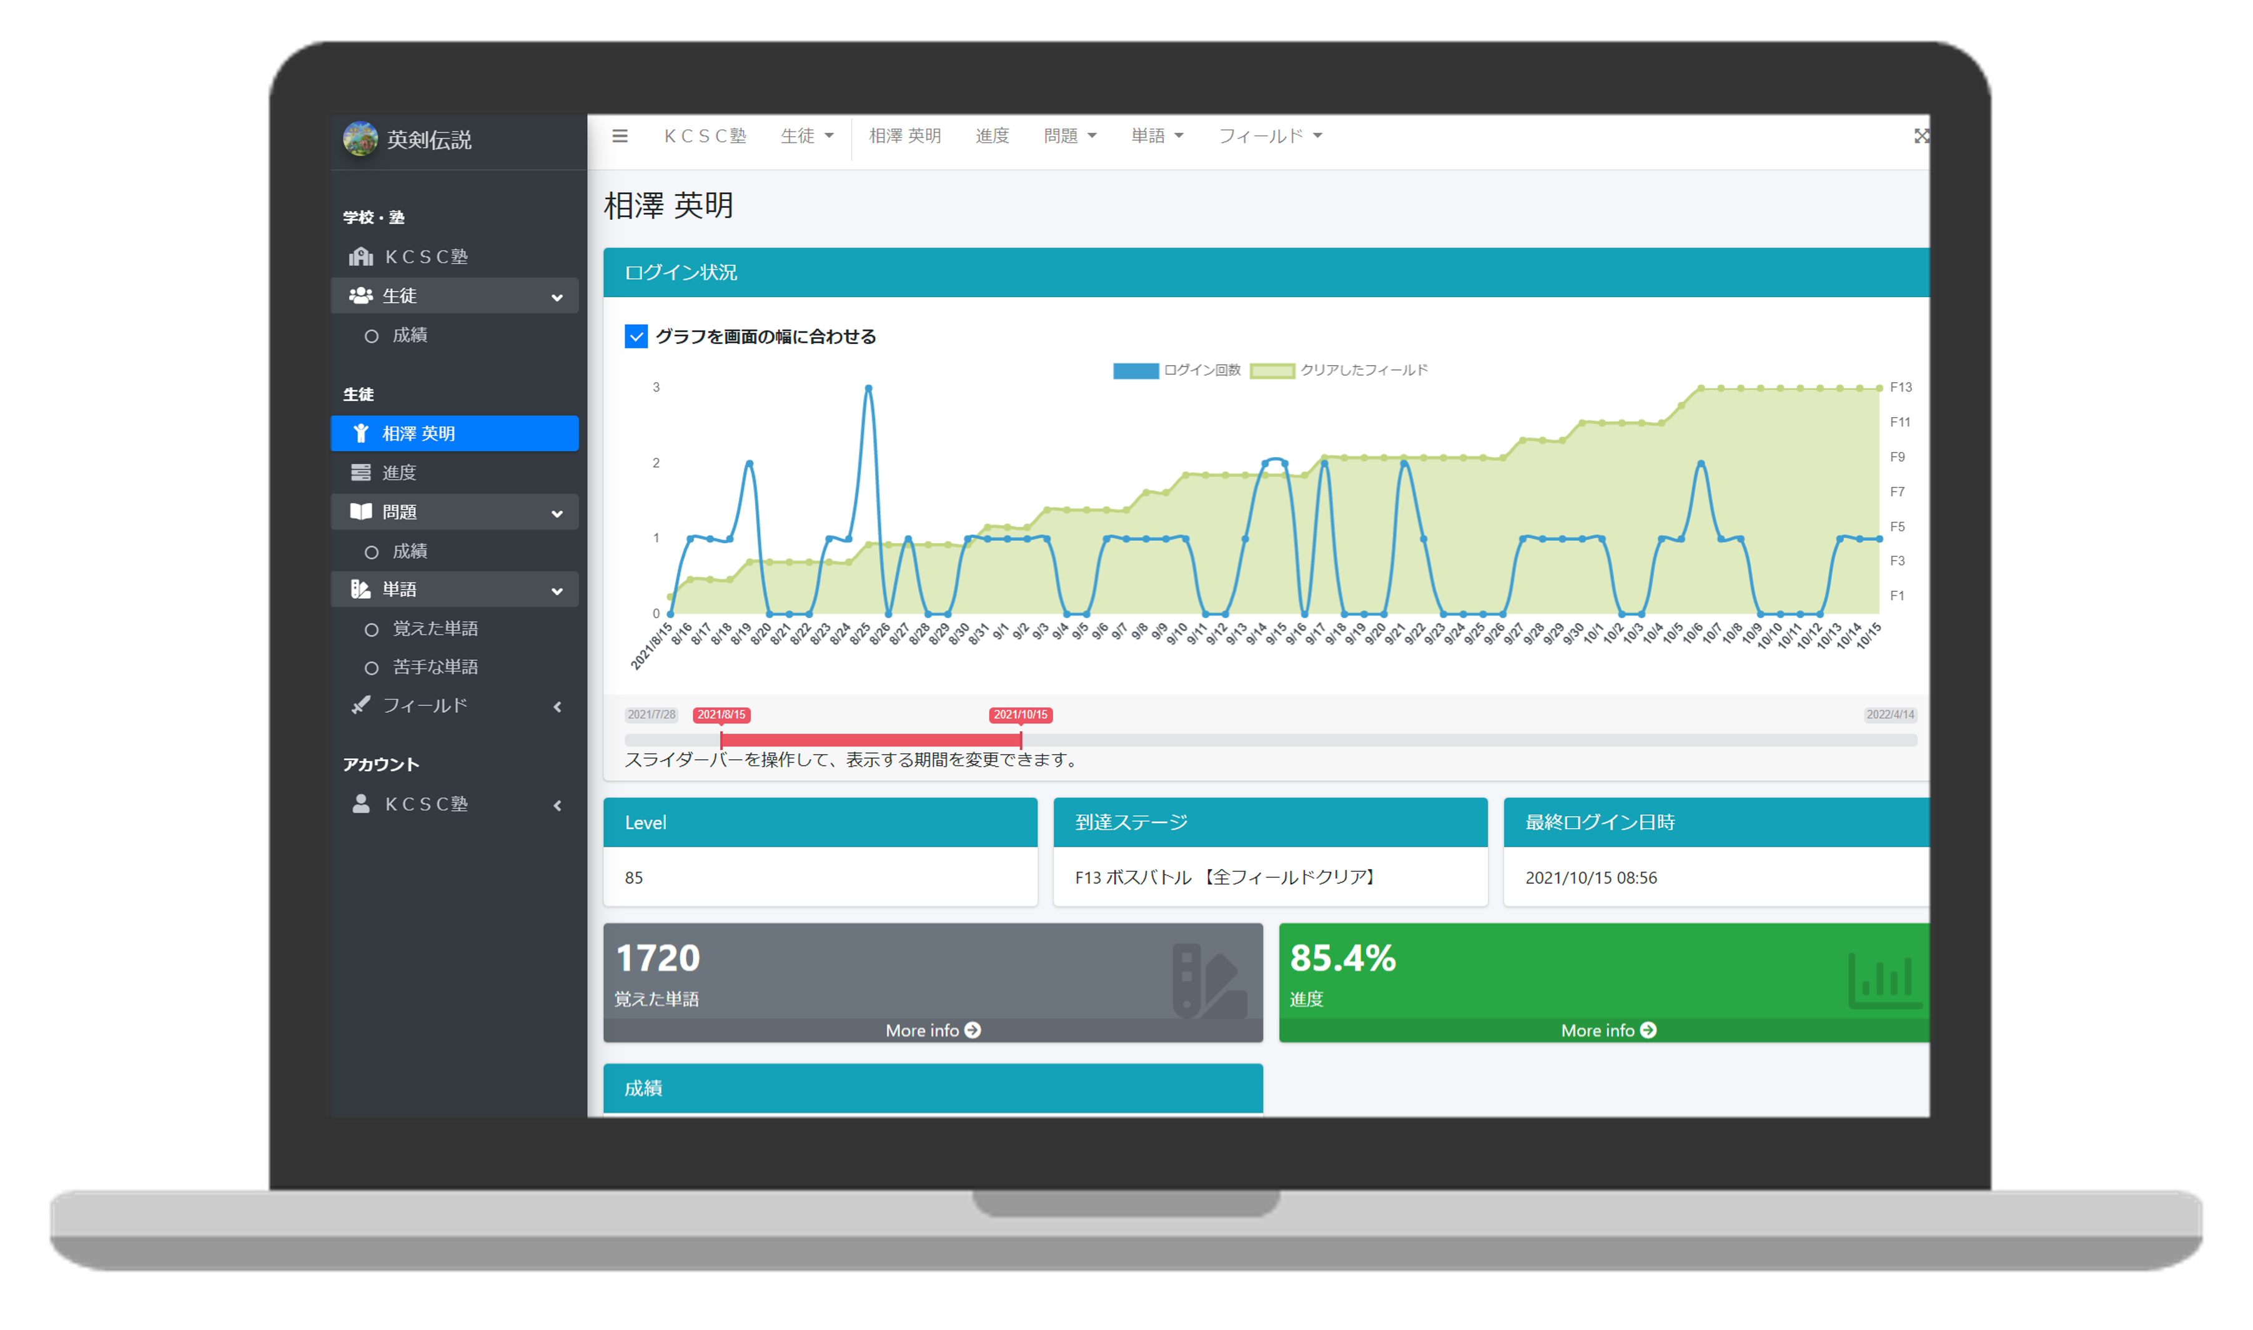Click the progress bars icon beside 進度

click(360, 472)
